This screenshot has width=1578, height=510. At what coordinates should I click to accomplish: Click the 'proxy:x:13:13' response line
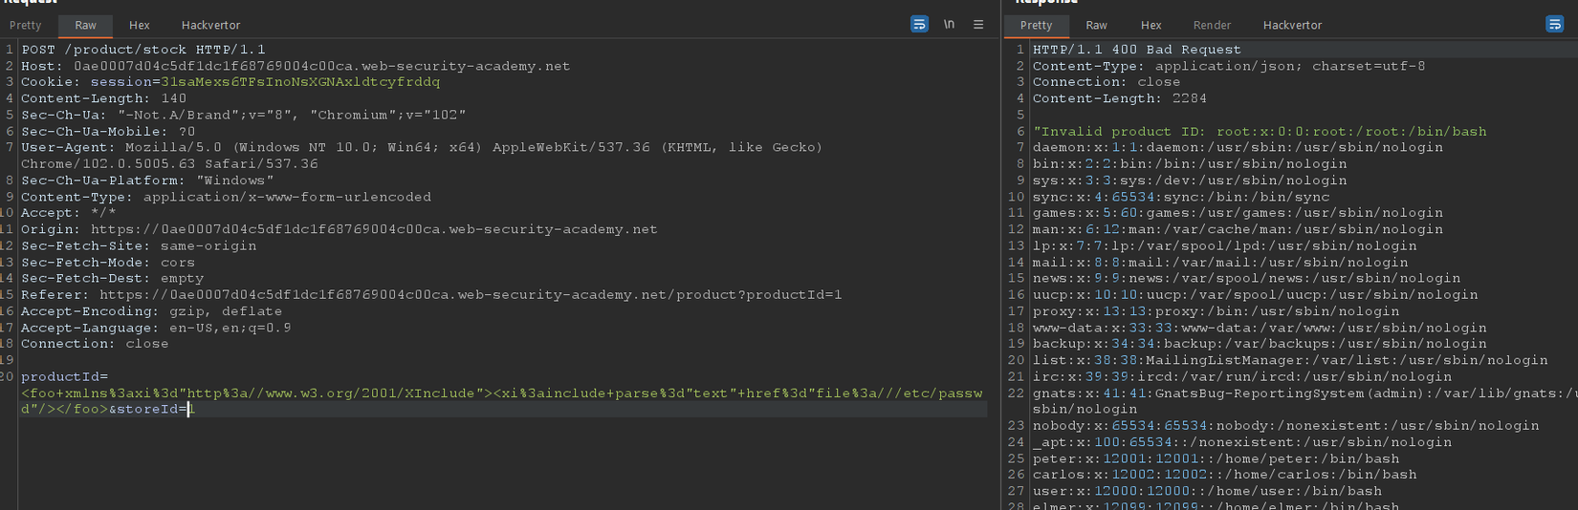(x=1216, y=311)
